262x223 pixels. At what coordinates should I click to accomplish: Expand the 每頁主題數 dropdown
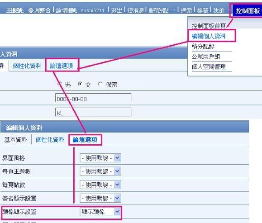pyautogui.click(x=100, y=171)
